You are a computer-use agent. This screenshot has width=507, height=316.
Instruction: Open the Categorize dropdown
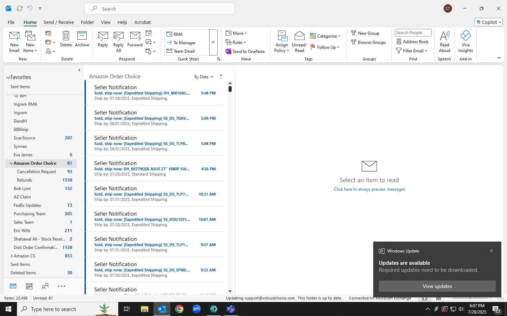coord(325,36)
